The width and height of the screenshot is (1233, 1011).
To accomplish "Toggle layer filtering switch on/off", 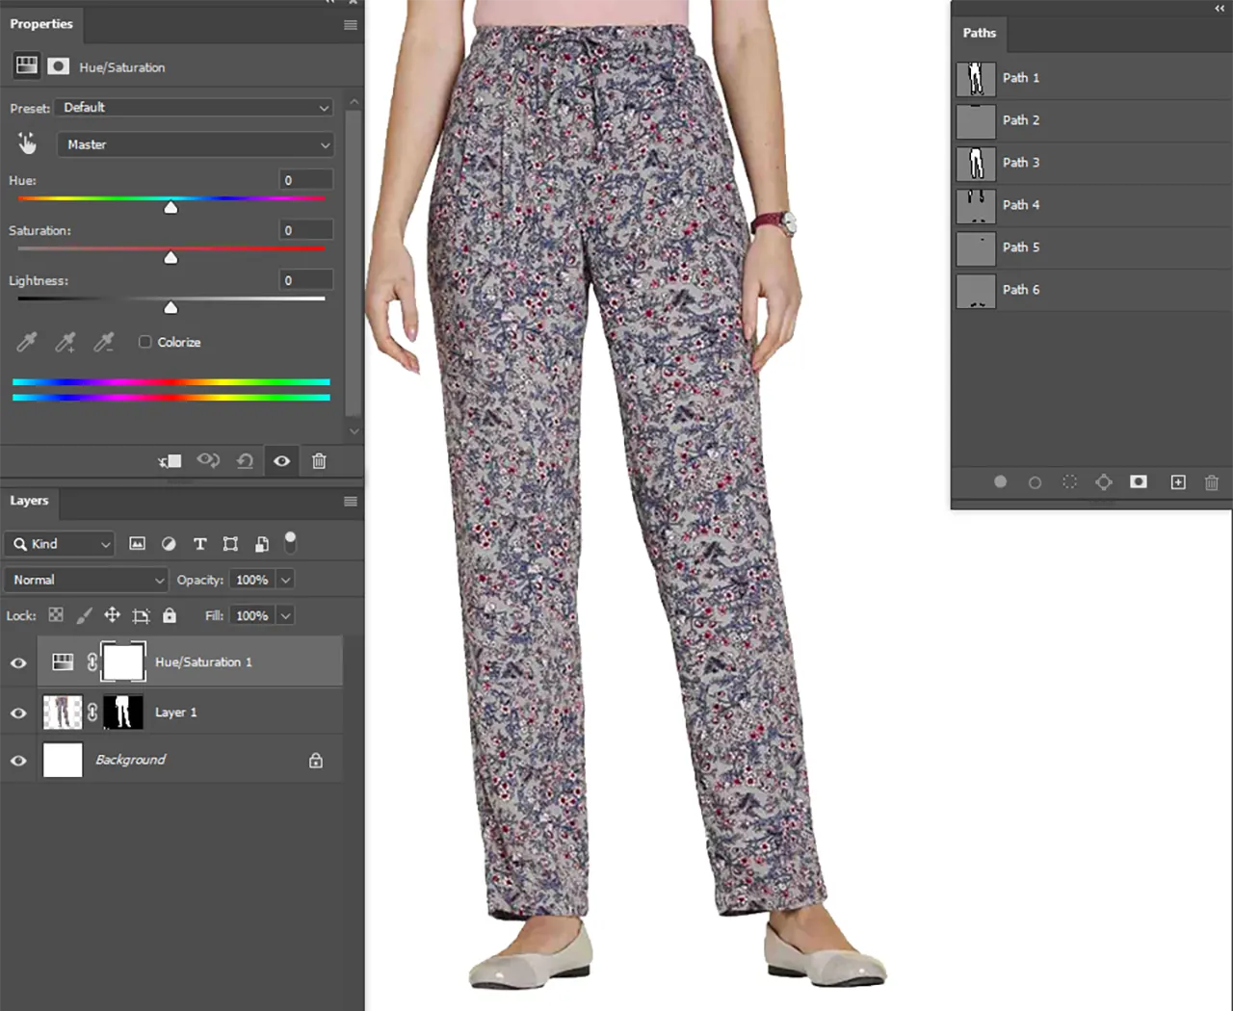I will [290, 542].
